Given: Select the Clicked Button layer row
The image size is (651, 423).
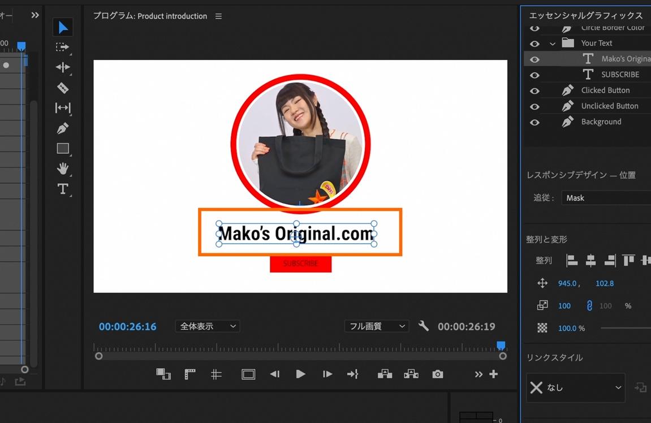Looking at the screenshot, I should click(x=588, y=90).
